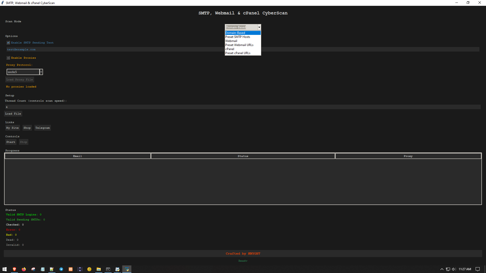
Task: Click the Thread Count input field
Action: (242, 107)
